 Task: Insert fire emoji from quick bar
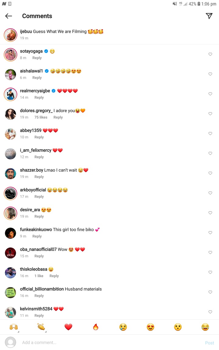click(x=96, y=327)
